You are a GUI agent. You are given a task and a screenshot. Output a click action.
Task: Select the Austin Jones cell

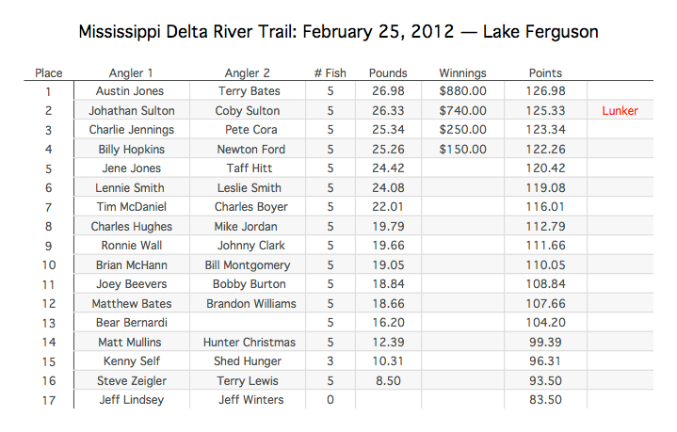[132, 91]
